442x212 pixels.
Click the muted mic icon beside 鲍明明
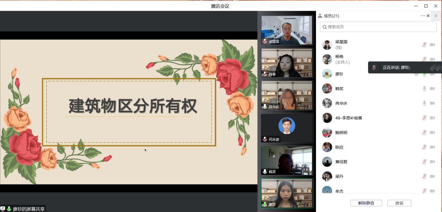424,132
